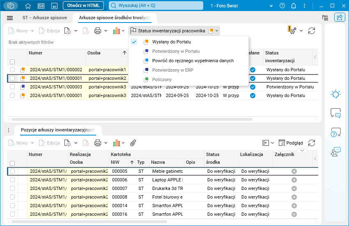Viewport: 349px width, 226px height.
Task: Expand the print options arrow in lower toolbar
Action: pos(106,143)
